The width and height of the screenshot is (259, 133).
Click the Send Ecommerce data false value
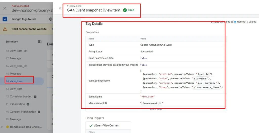[x=144, y=58]
